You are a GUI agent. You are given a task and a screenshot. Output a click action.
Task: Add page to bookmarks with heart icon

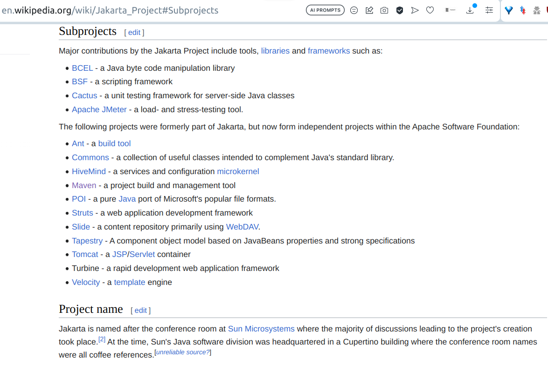pos(430,10)
